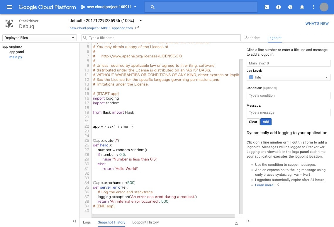Open the hamburger navigation menu

[9, 7]
